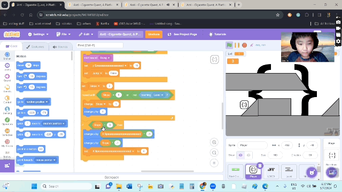Select the Operators block category
This screenshot has width=342, height=192.
[7, 121]
